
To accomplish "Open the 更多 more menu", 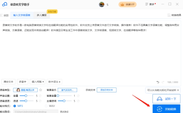I will pyautogui.click(x=150, y=4).
